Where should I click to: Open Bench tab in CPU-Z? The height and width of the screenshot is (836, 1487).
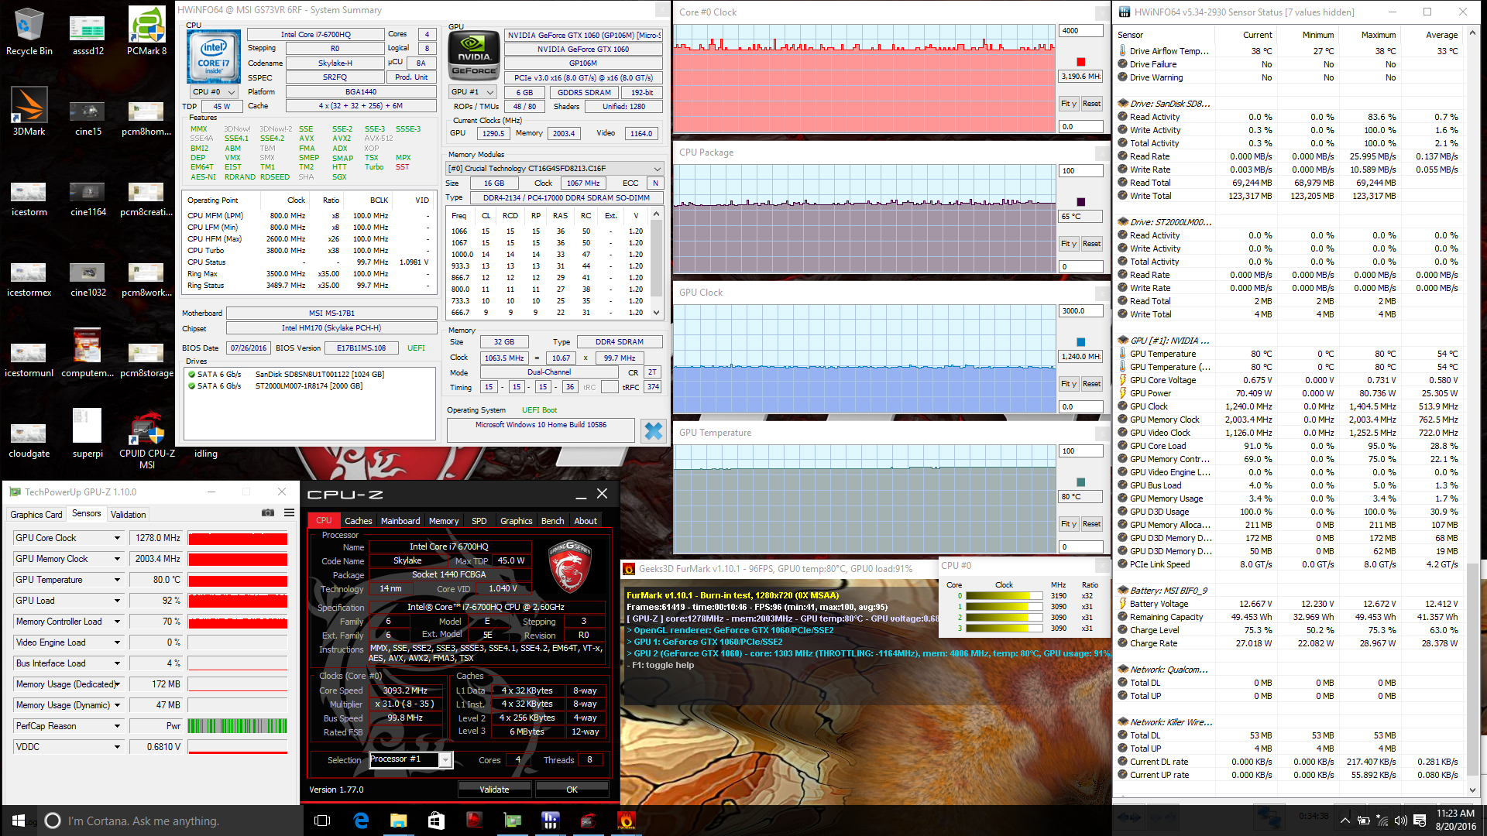click(x=552, y=521)
